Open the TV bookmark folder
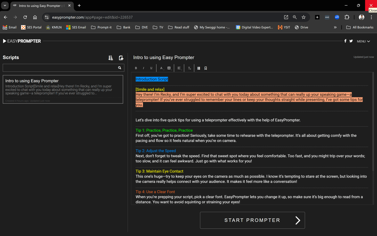The height and width of the screenshot is (236, 377). click(158, 27)
